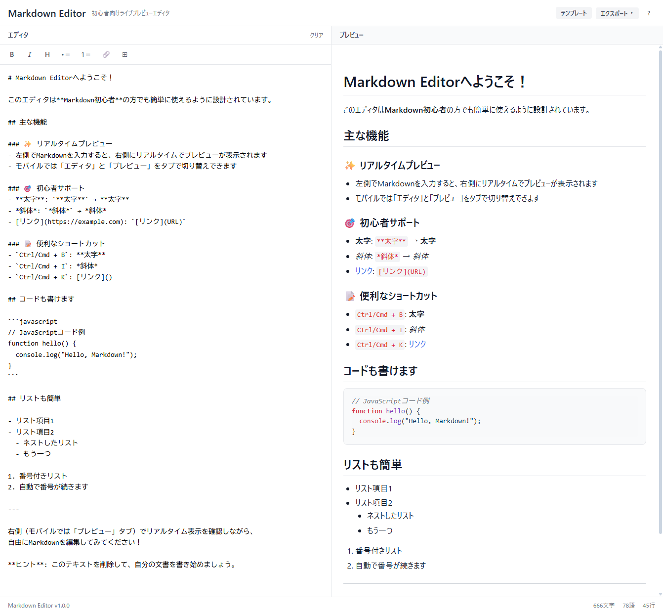Open help with the question mark
This screenshot has width=663, height=613.
(649, 13)
